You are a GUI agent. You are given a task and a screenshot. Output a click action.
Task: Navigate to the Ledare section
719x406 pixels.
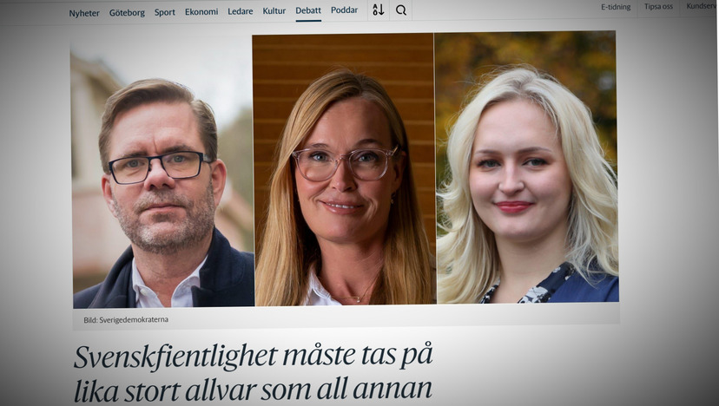pyautogui.click(x=241, y=11)
